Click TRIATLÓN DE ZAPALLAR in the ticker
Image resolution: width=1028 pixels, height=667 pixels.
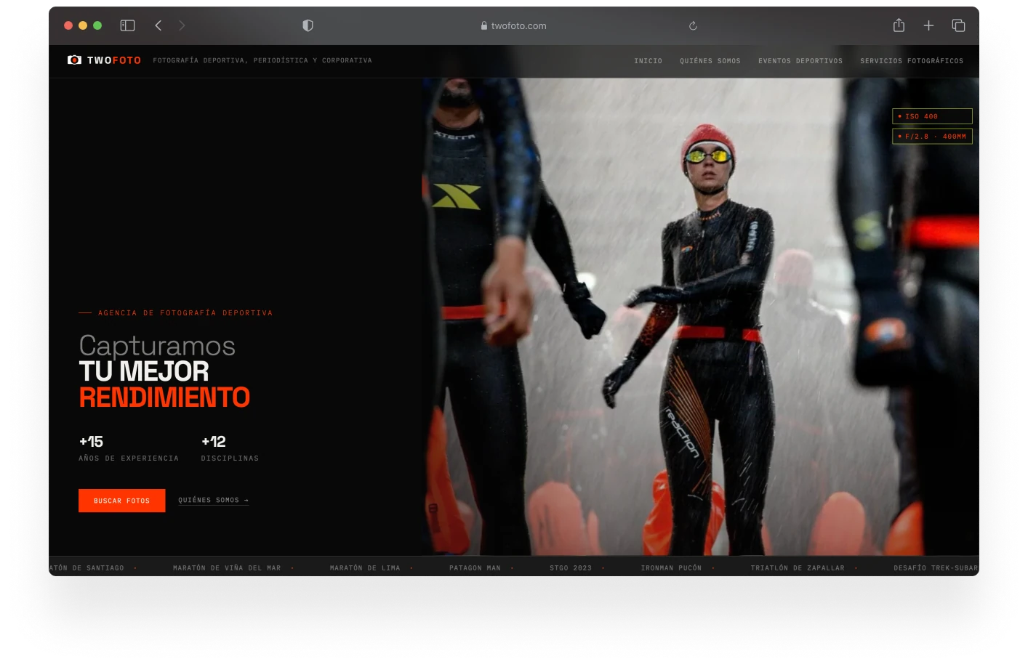tap(798, 568)
